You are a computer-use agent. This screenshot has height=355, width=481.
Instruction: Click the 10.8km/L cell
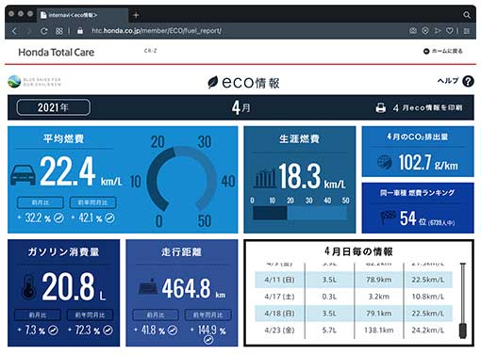428,297
